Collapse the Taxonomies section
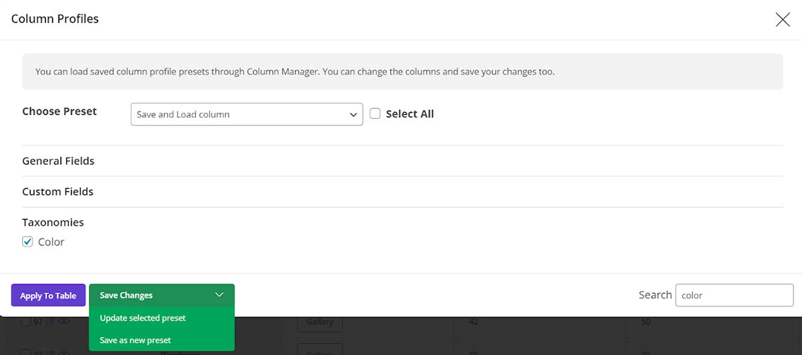The height and width of the screenshot is (355, 802). click(x=53, y=222)
